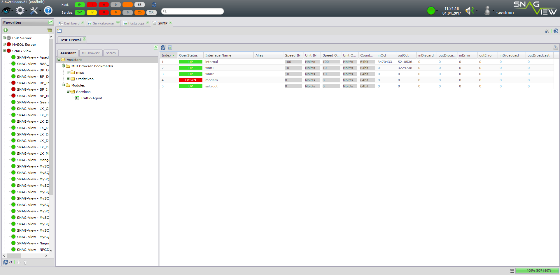Click the new window icon below tabs
This screenshot has height=275, width=560.
pos(60,31)
